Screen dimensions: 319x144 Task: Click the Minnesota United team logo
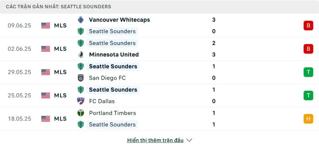pos(81,54)
